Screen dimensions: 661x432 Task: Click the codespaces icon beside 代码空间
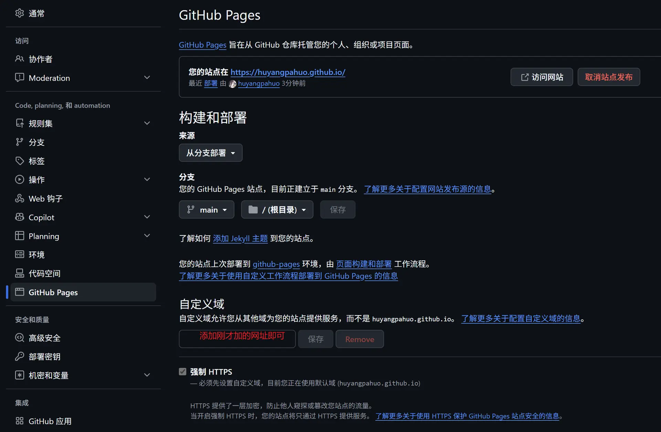point(20,273)
